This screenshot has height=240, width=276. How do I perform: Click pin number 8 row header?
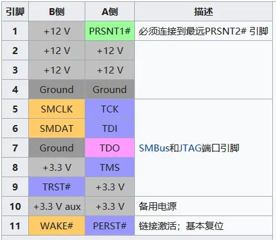(x=15, y=167)
